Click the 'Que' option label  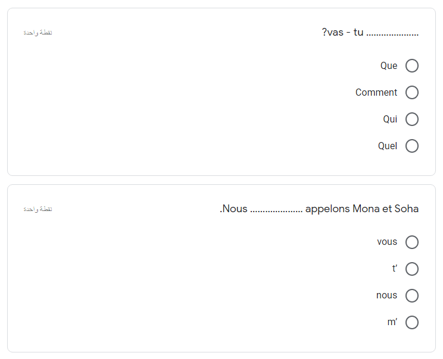pos(389,66)
